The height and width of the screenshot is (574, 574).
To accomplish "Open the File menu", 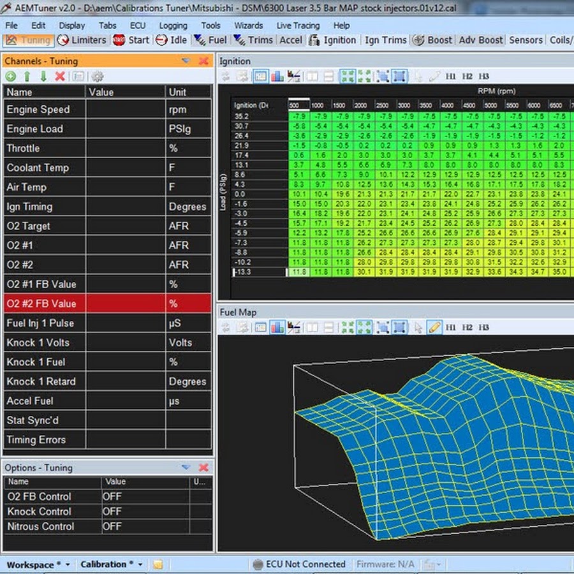I will pos(11,26).
